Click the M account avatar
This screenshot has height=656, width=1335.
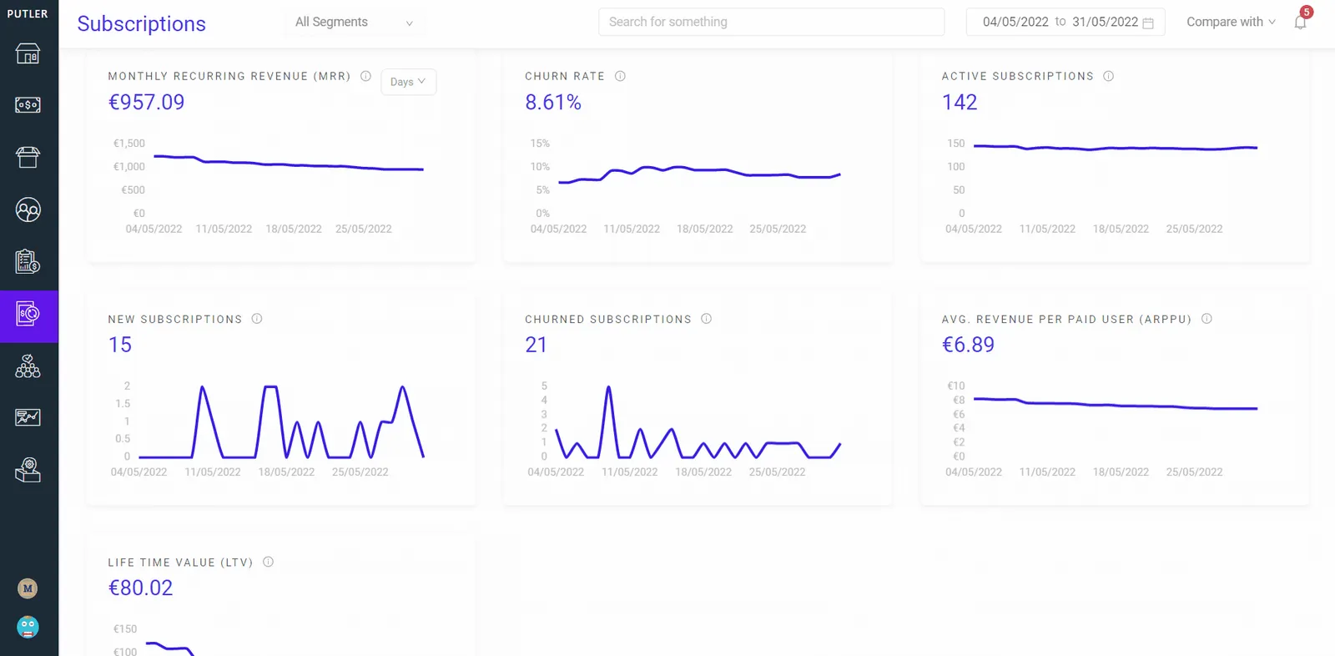pos(28,588)
